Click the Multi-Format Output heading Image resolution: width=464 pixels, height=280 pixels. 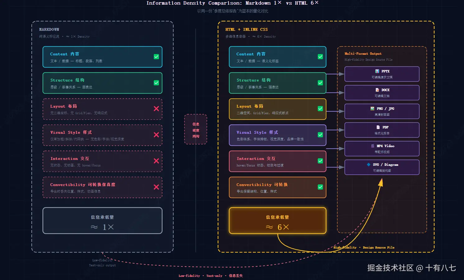[363, 54]
